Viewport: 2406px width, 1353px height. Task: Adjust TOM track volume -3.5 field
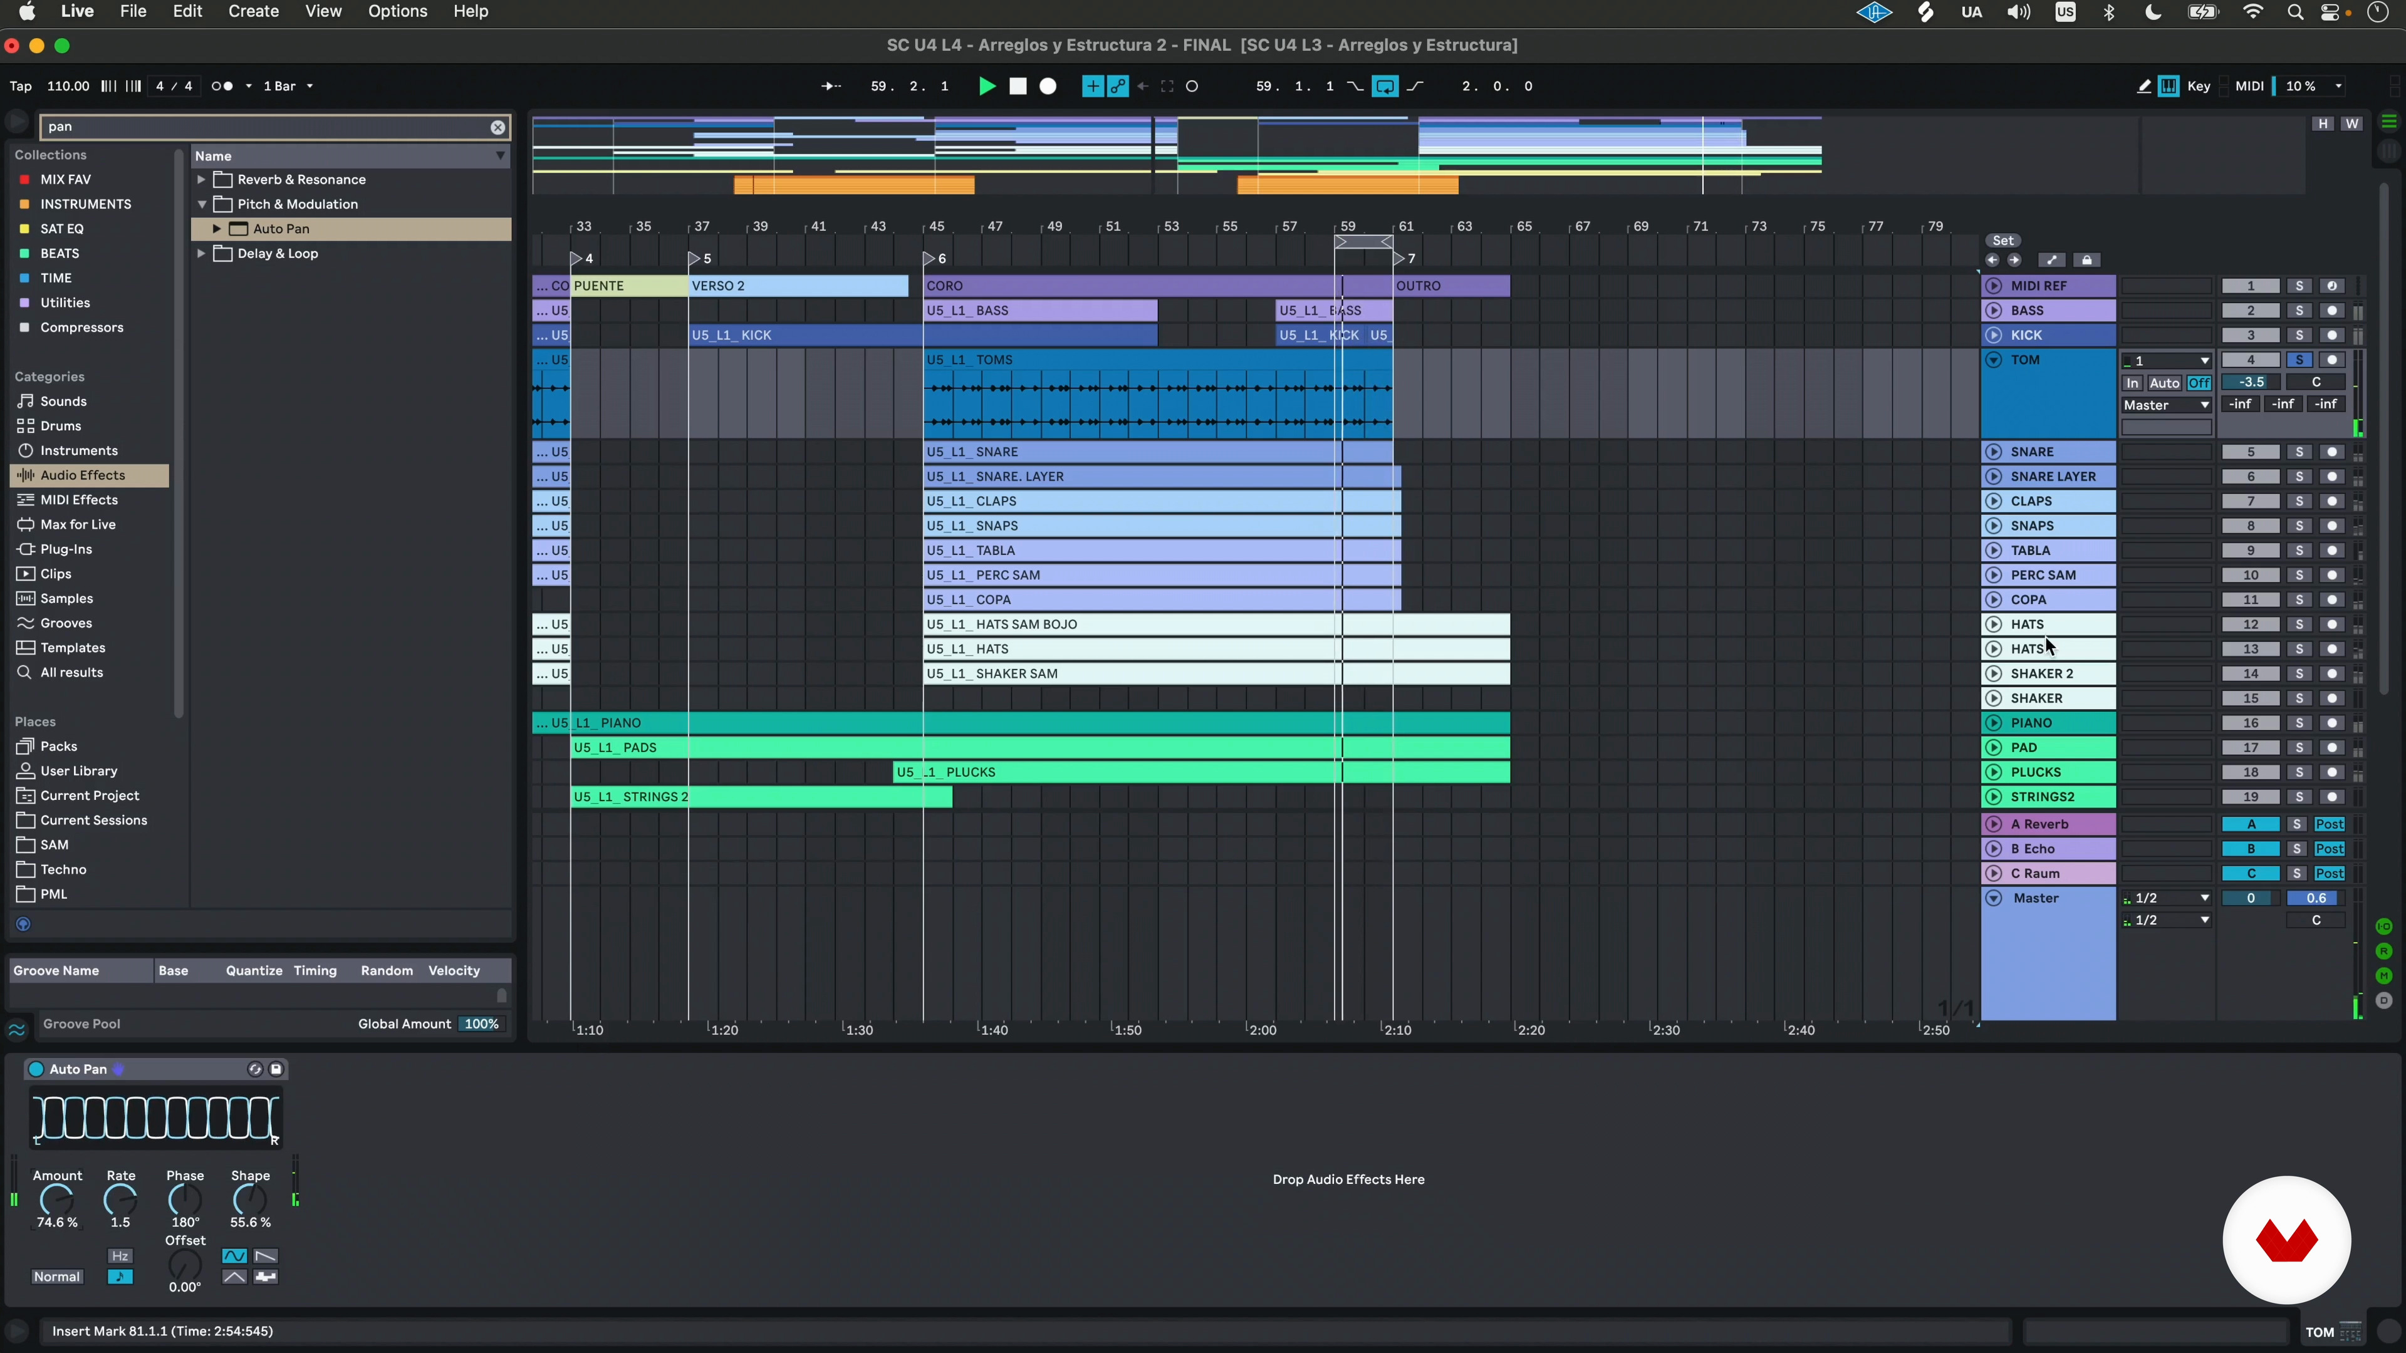pyautogui.click(x=2251, y=383)
